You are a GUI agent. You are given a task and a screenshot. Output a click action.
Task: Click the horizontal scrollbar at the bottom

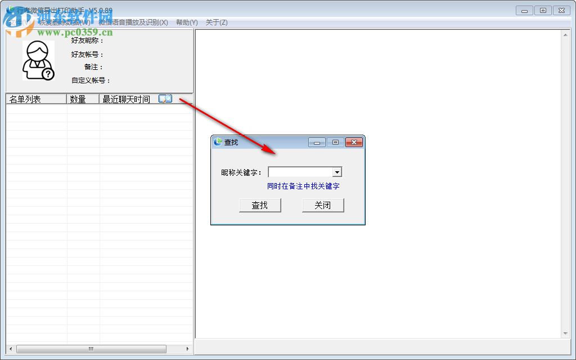point(90,349)
